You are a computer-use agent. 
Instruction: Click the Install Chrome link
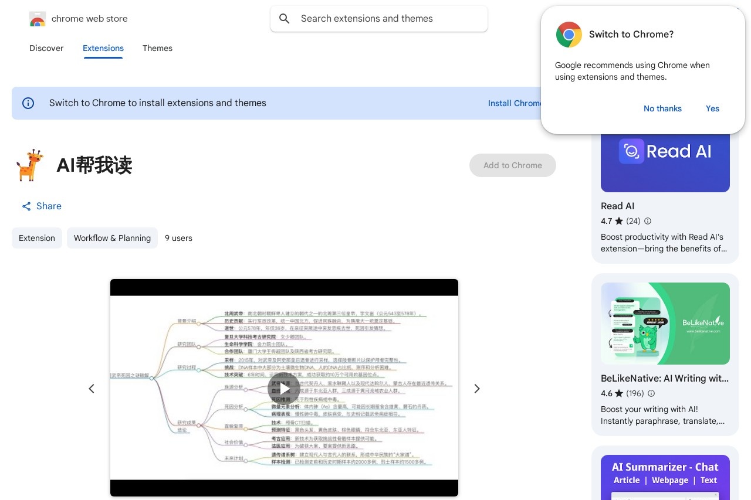515,103
